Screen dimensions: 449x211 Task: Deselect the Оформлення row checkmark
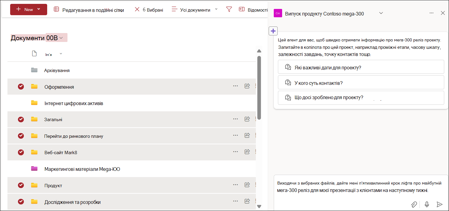[x=21, y=87]
